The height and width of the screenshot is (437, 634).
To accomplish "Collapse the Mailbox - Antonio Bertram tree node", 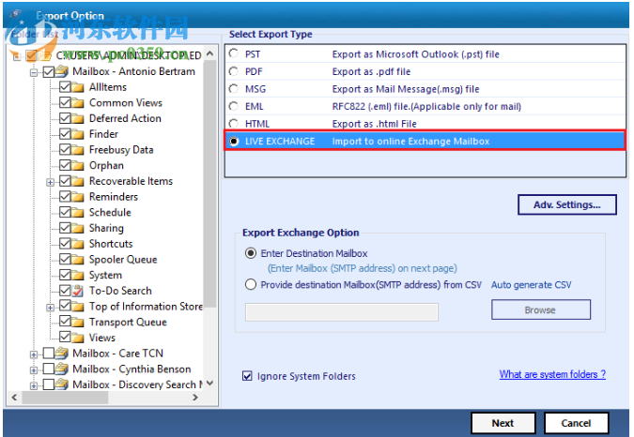I will coord(34,72).
